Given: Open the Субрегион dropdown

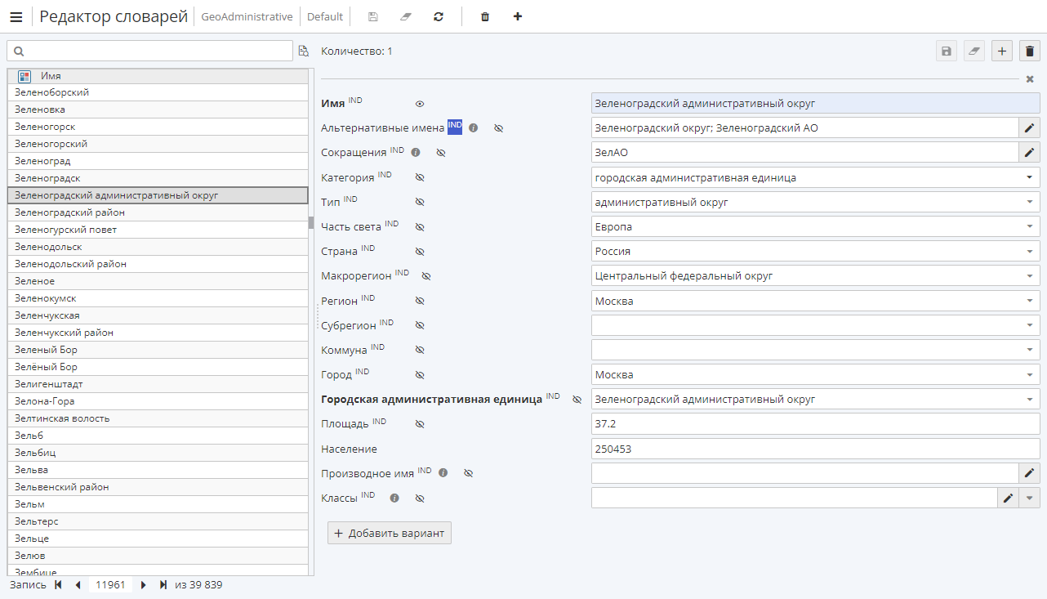Looking at the screenshot, I should [1030, 325].
